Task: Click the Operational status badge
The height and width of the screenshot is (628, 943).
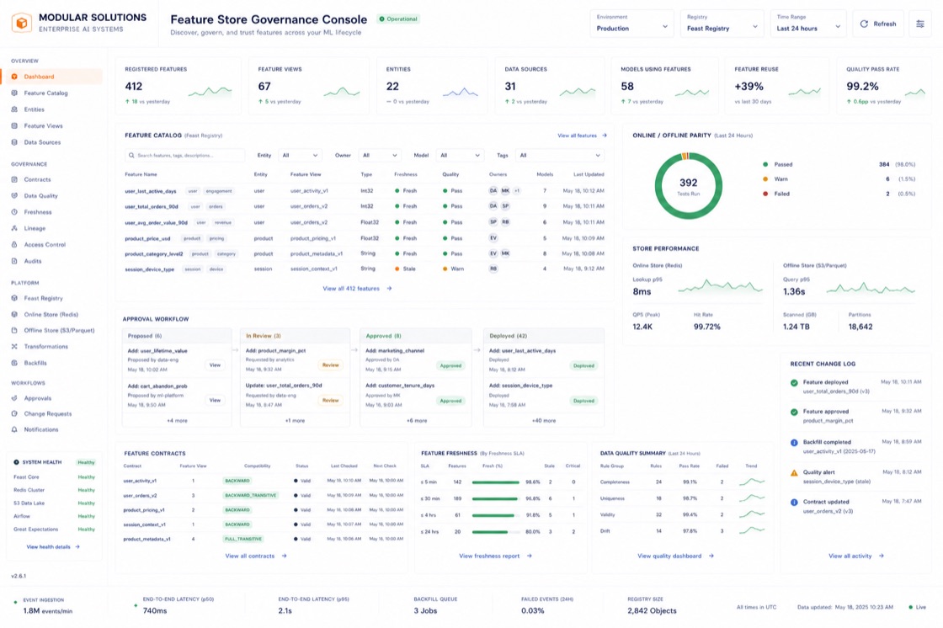Action: pos(398,19)
